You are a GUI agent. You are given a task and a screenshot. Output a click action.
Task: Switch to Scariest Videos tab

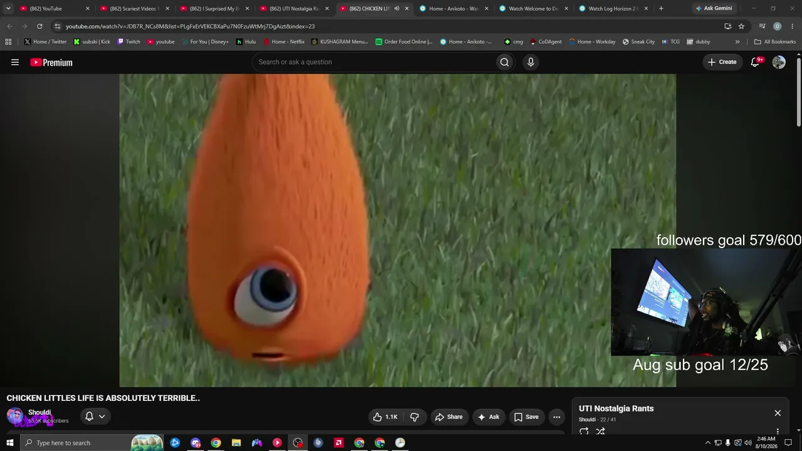click(135, 9)
